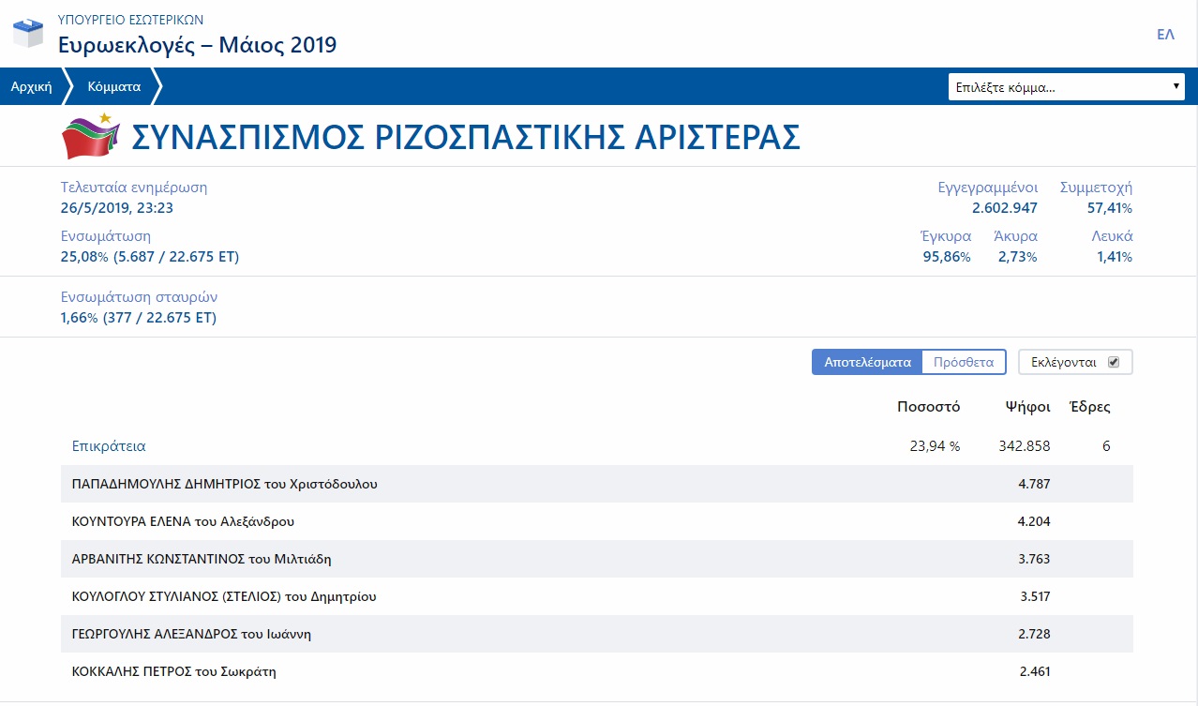
Task: Switch language via ΕΛ link
Action: (1165, 35)
